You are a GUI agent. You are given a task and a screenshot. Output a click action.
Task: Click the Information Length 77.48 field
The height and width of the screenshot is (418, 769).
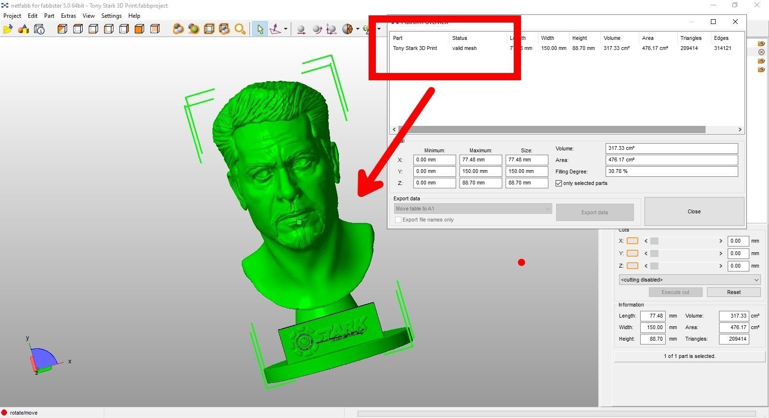coord(653,316)
